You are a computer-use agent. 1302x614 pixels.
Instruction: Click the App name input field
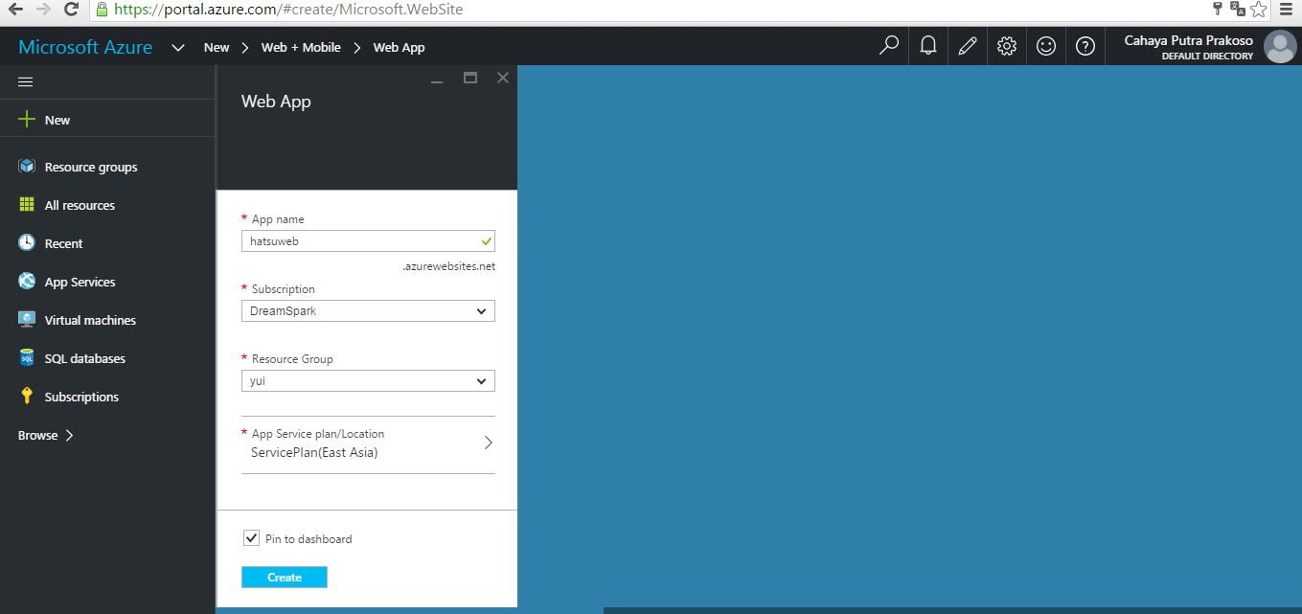368,241
